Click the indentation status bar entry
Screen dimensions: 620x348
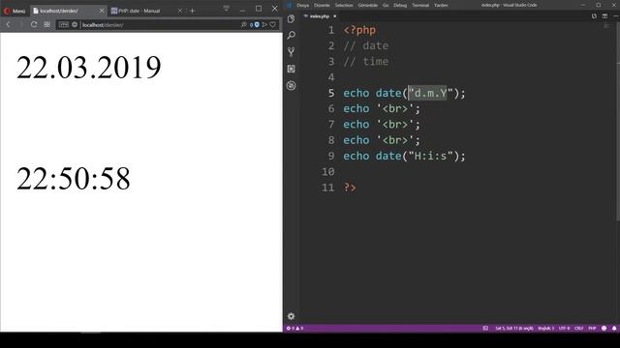(x=546, y=329)
